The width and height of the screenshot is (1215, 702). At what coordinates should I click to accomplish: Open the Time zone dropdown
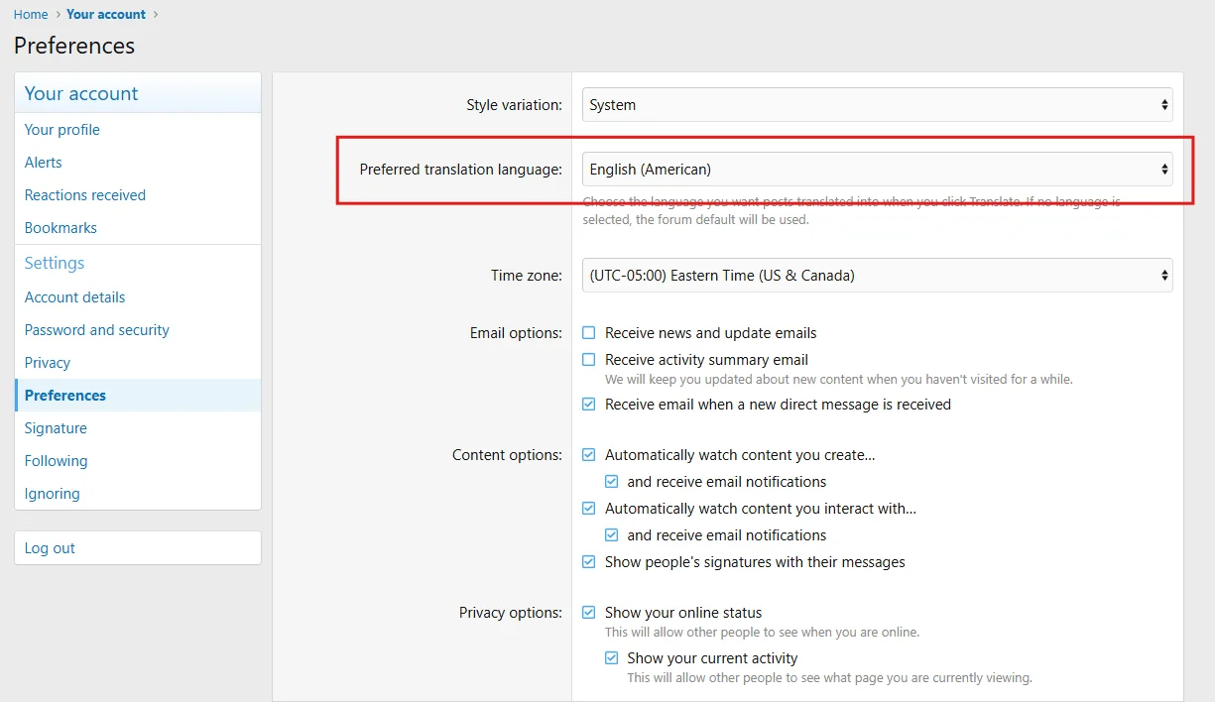(877, 276)
